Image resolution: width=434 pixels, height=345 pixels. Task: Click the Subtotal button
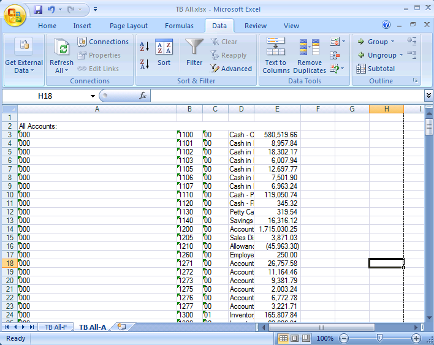[376, 69]
